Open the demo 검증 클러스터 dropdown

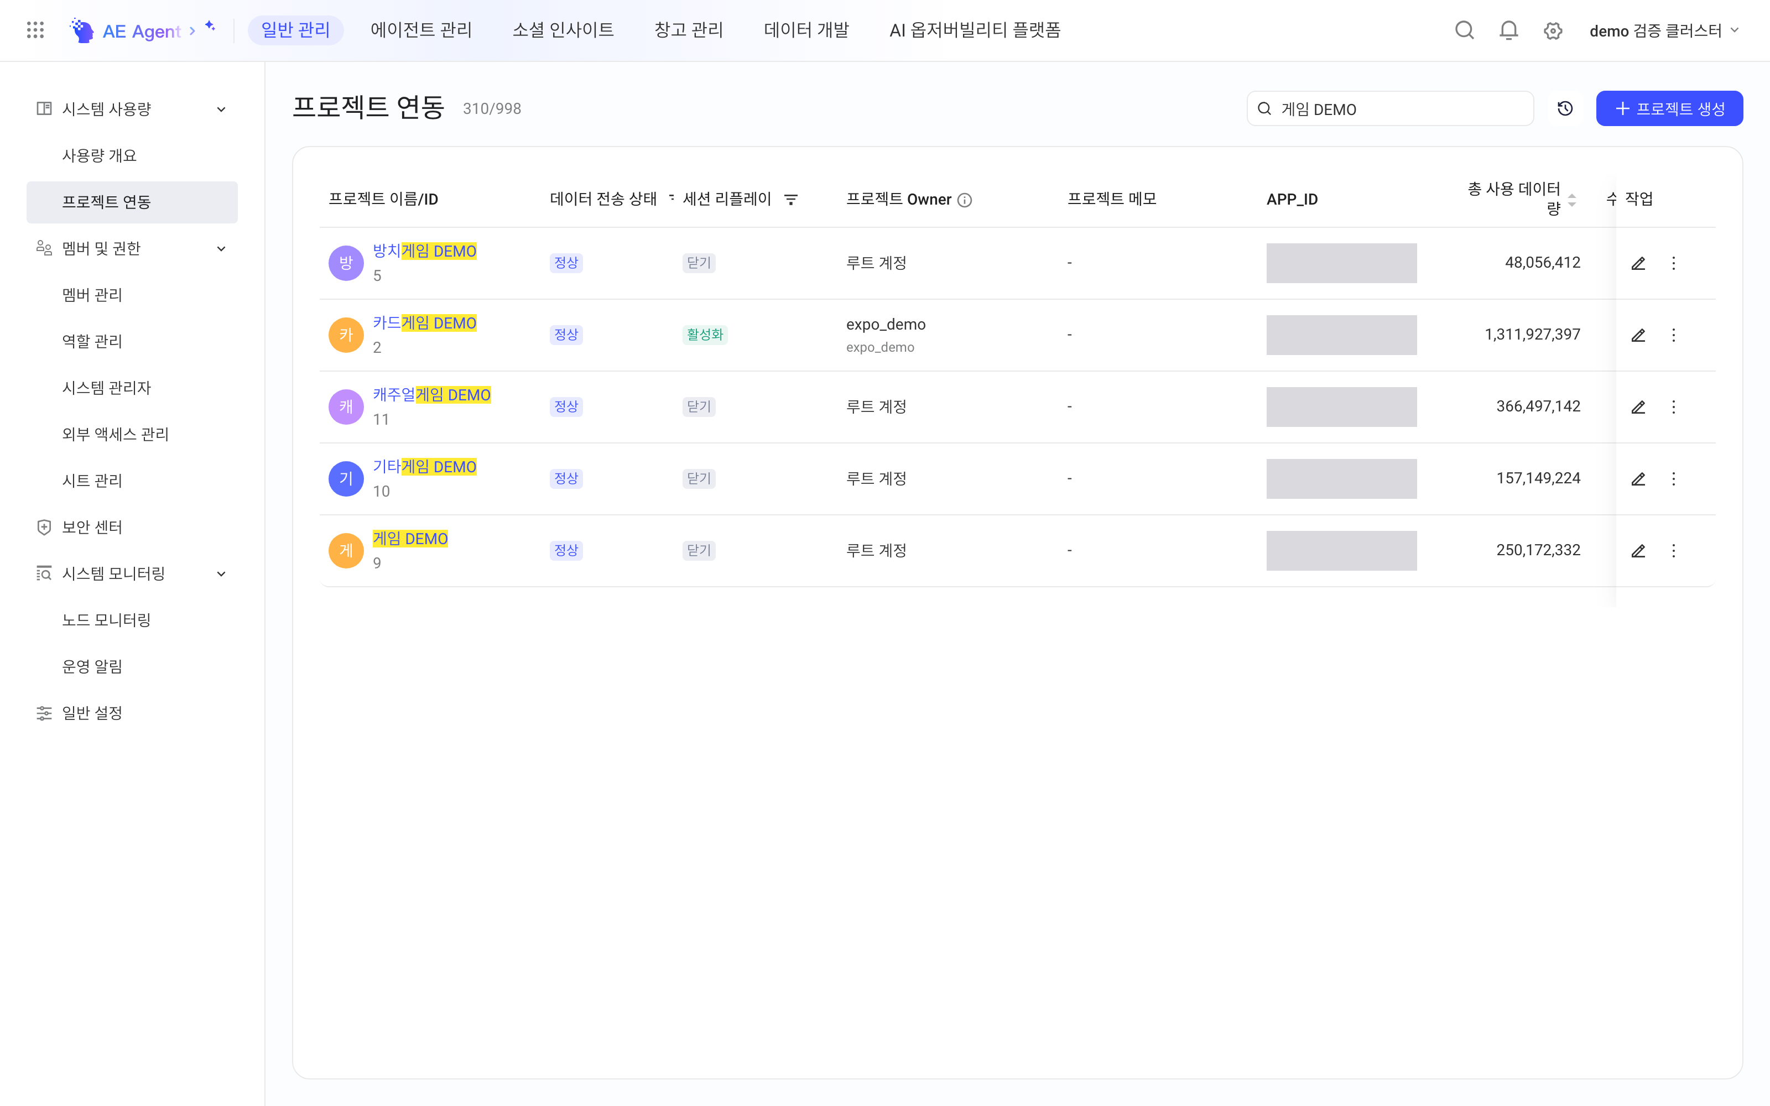[x=1663, y=31]
